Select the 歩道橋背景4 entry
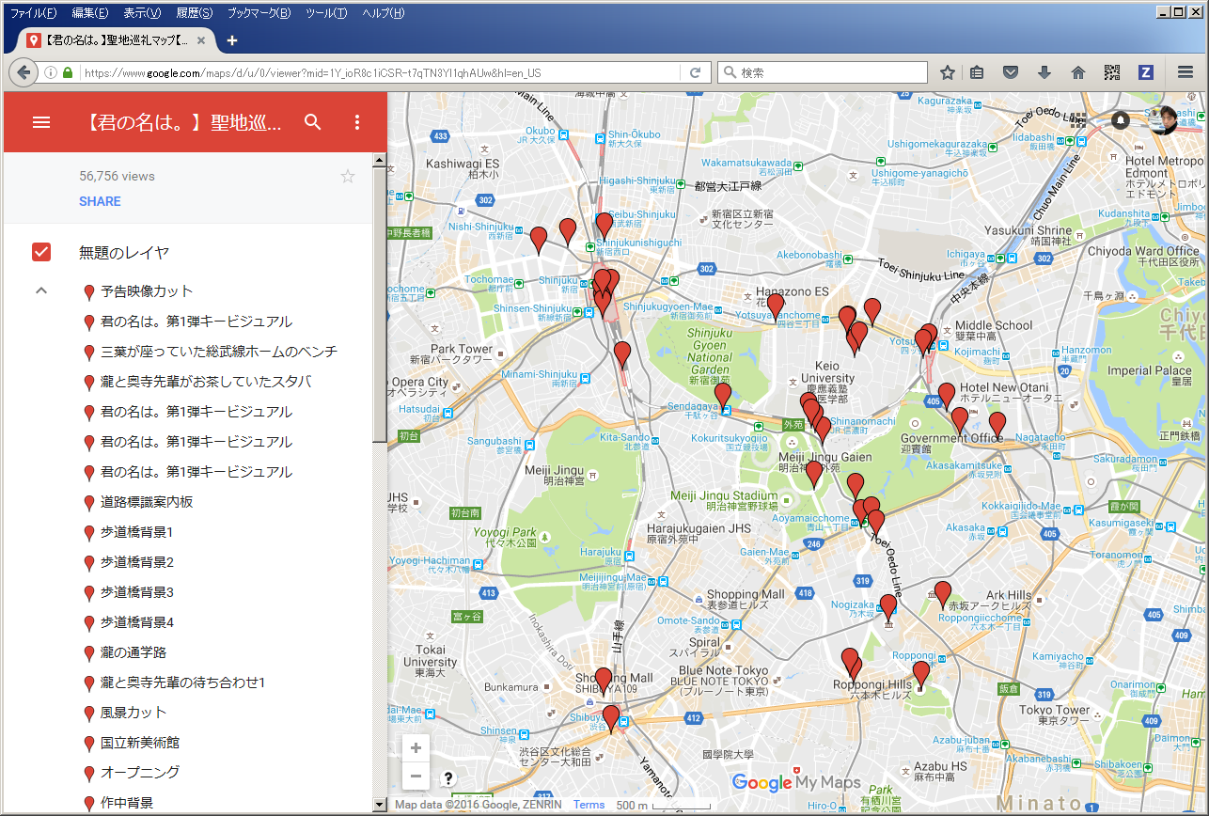Viewport: 1209px width, 816px height. pos(137,622)
